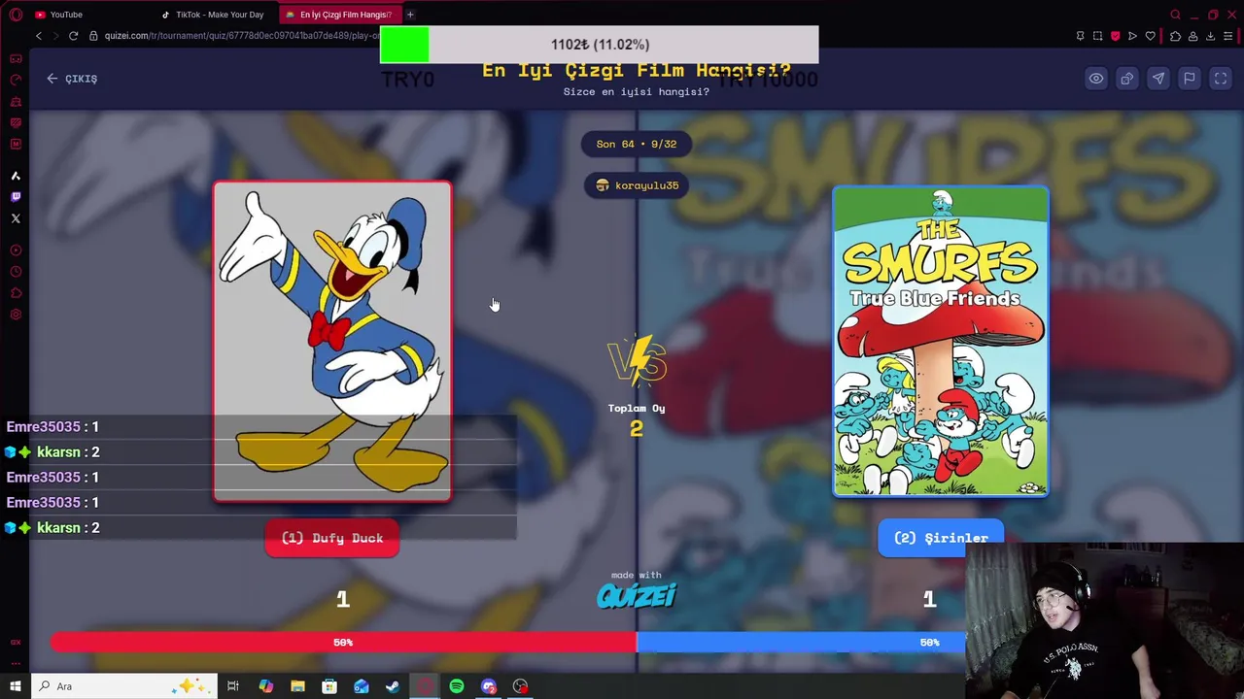This screenshot has height=699, width=1244.
Task: Open sidebar settings gear icon
Action: coord(16,315)
